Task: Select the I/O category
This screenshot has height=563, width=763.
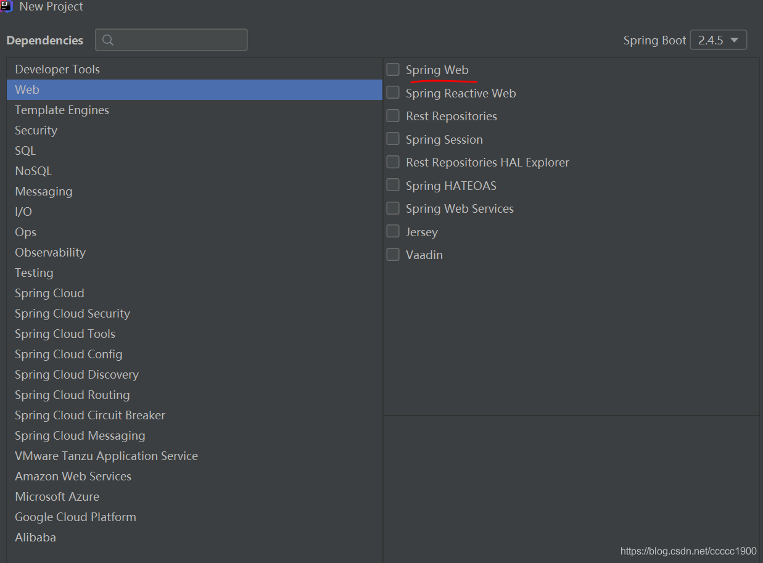Action: click(x=194, y=212)
